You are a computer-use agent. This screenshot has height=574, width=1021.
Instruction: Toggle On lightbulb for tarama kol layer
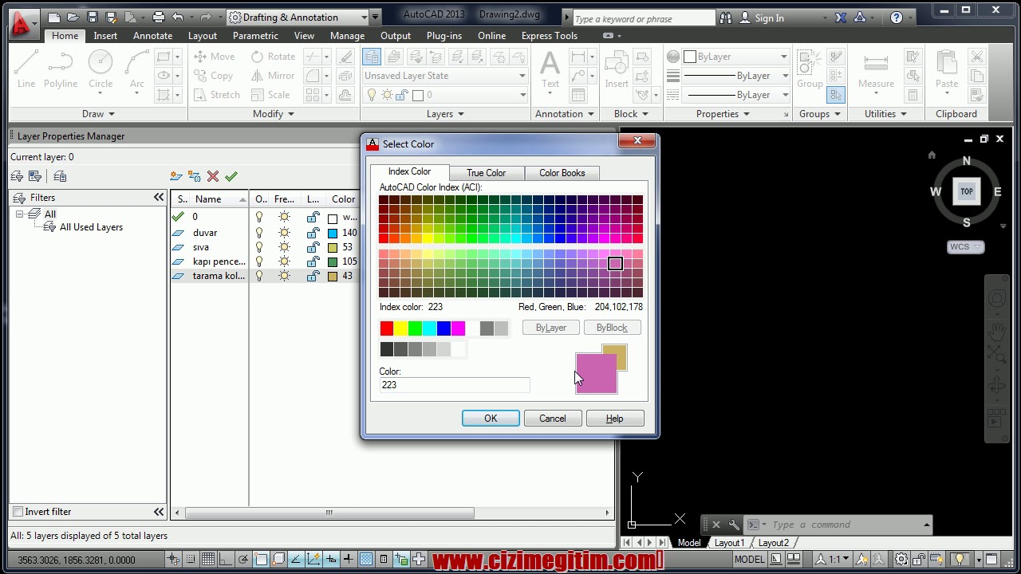coord(259,276)
